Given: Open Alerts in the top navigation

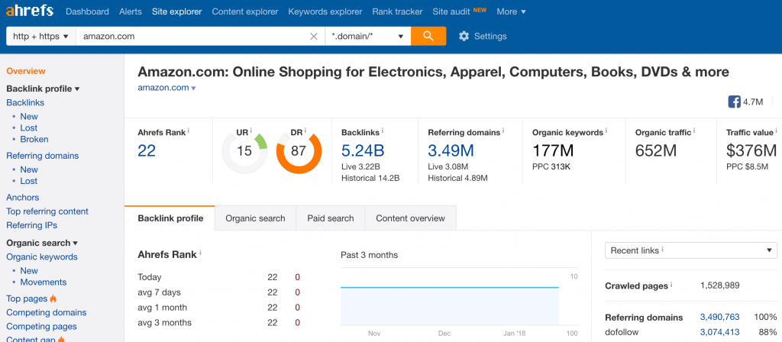Looking at the screenshot, I should pos(131,11).
